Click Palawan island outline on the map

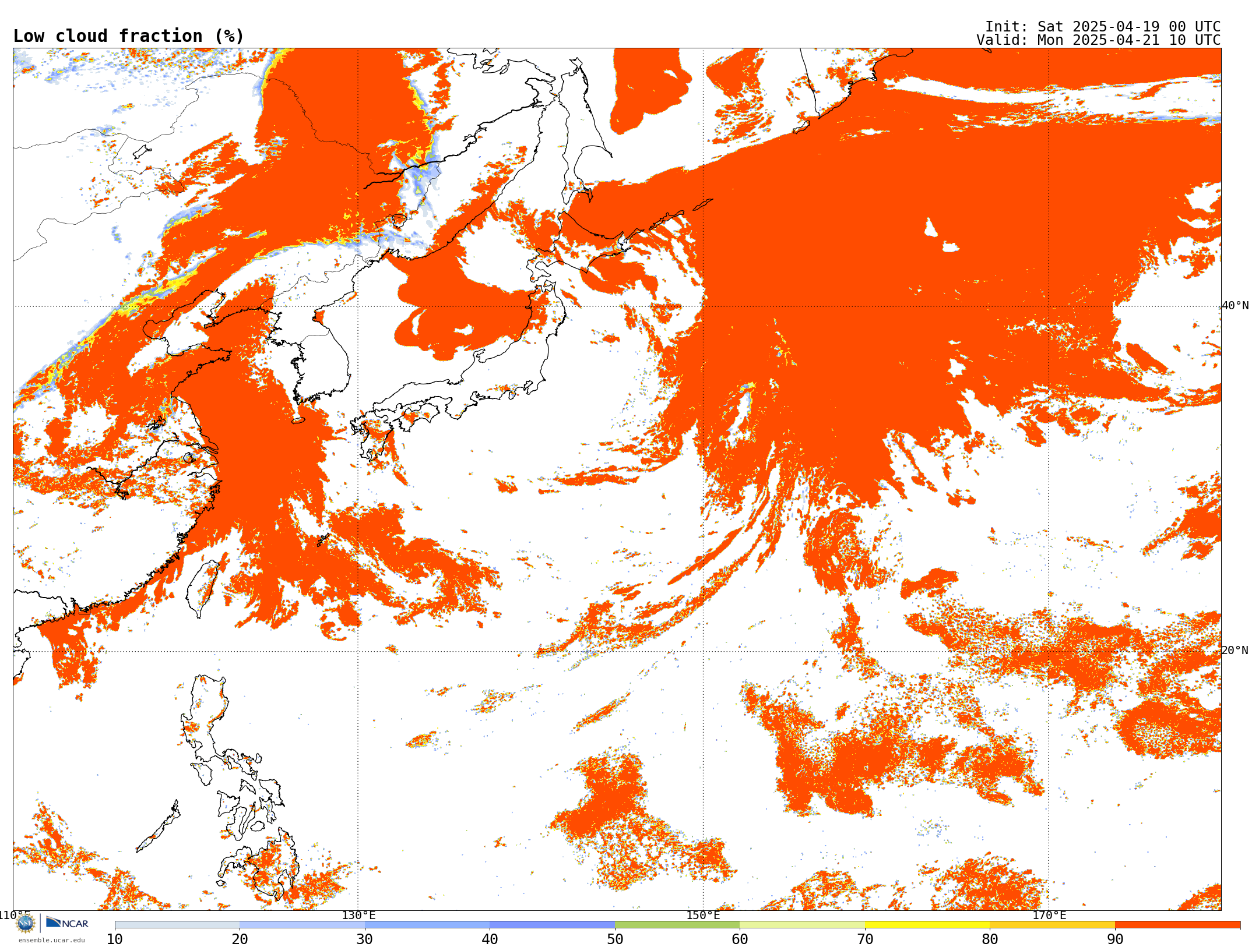[x=157, y=827]
